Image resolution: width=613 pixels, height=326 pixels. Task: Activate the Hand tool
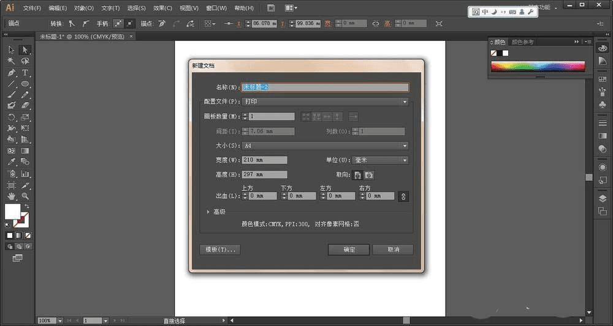11,196
